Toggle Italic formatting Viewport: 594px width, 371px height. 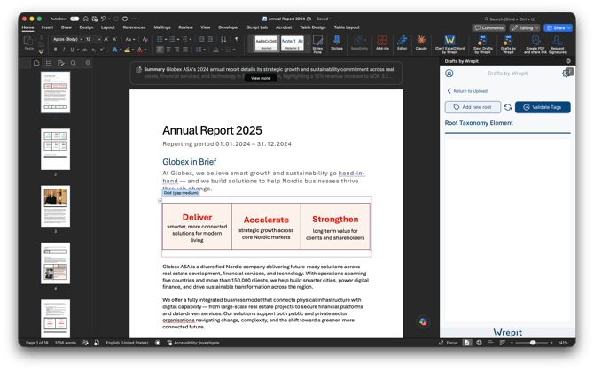click(64, 50)
